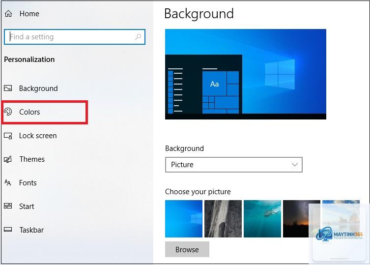Click the Start tiles icon
This screenshot has height=265, width=370.
[8, 206]
